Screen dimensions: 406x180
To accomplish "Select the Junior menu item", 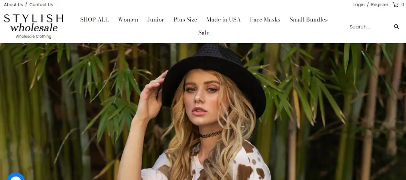I will click(155, 20).
